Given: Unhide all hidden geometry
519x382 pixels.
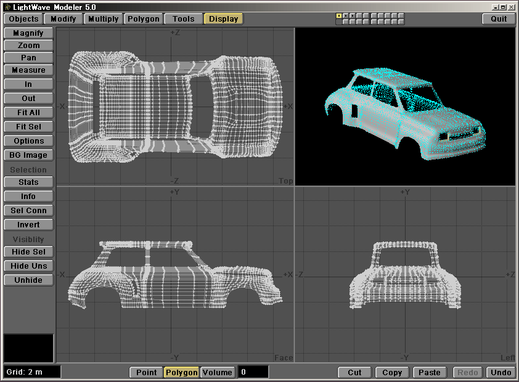Looking at the screenshot, I should click(28, 280).
